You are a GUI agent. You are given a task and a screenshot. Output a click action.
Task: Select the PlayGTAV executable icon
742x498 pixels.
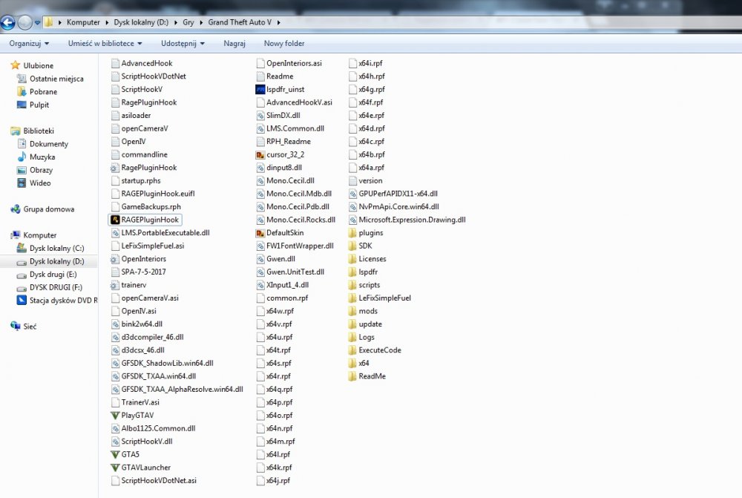tap(115, 415)
